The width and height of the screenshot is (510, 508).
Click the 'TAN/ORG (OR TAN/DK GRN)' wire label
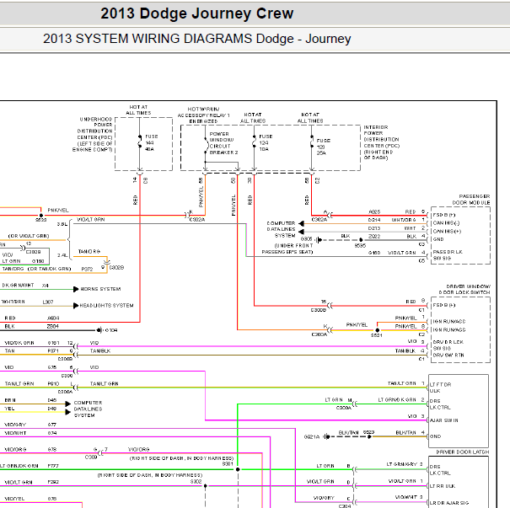[x=36, y=269]
